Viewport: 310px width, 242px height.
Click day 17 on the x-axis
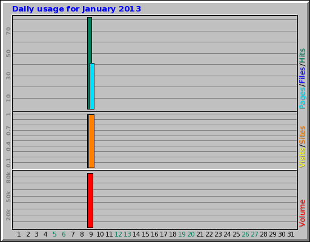tap(163, 234)
